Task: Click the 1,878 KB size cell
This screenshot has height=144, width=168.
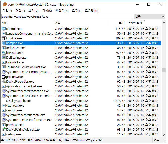Action: coord(119,101)
